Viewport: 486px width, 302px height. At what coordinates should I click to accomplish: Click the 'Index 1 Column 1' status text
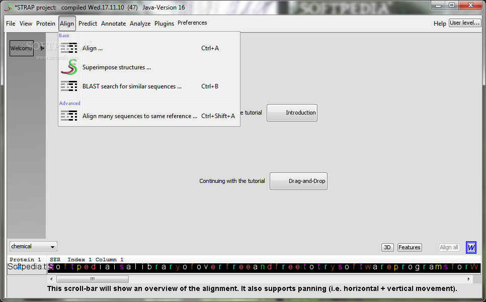96,260
